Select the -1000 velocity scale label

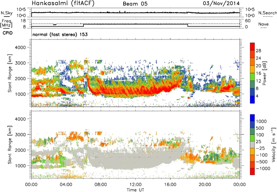pos(263,168)
